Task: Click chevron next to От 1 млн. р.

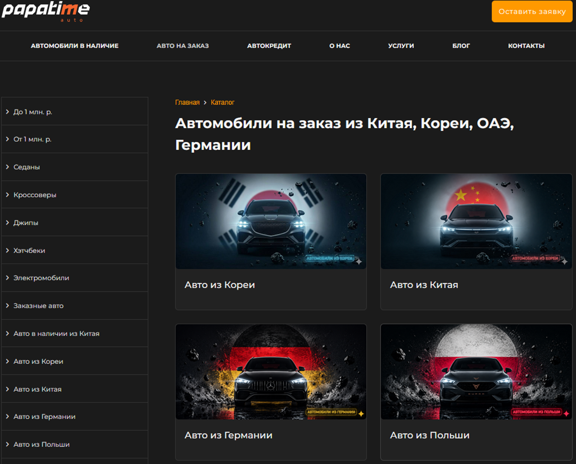Action: pos(7,139)
